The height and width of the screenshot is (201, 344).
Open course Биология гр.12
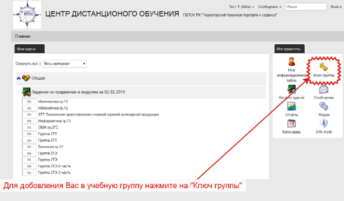coord(50,147)
